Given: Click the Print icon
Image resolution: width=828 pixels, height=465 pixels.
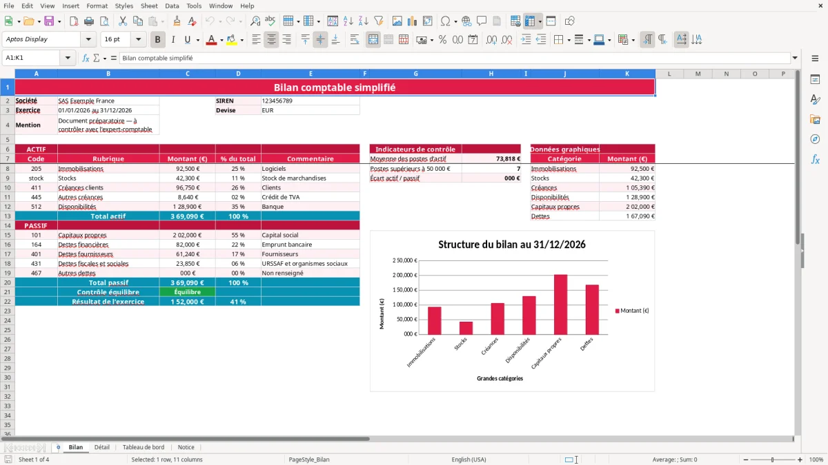Looking at the screenshot, I should pyautogui.click(x=89, y=21).
